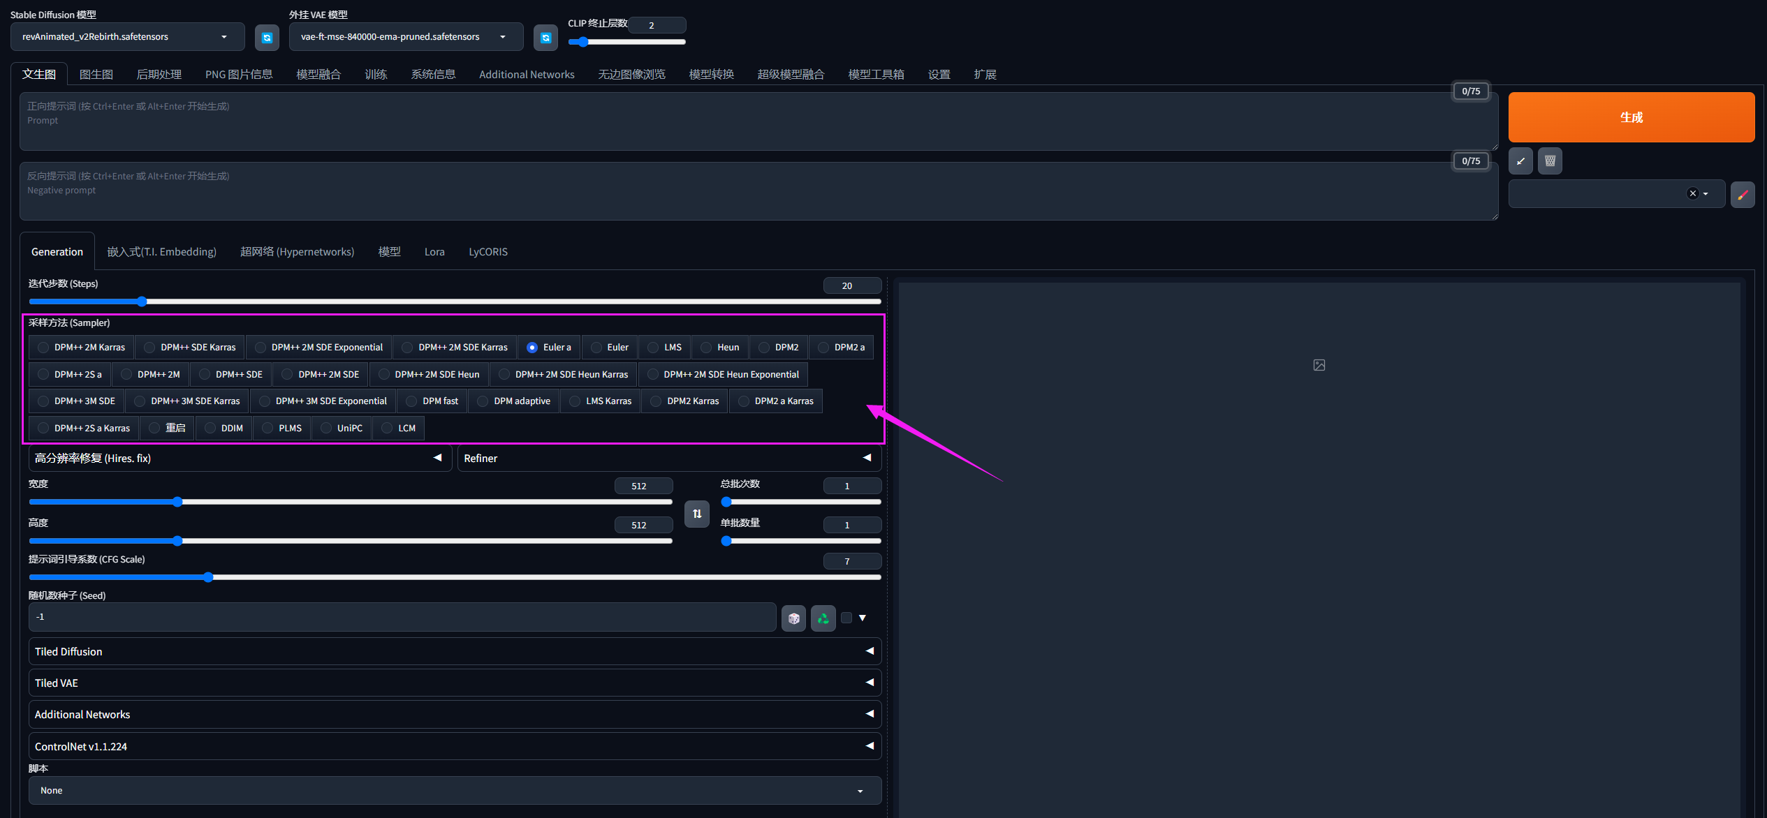This screenshot has width=1767, height=818.
Task: Switch to the 图生图 tab
Action: (x=96, y=75)
